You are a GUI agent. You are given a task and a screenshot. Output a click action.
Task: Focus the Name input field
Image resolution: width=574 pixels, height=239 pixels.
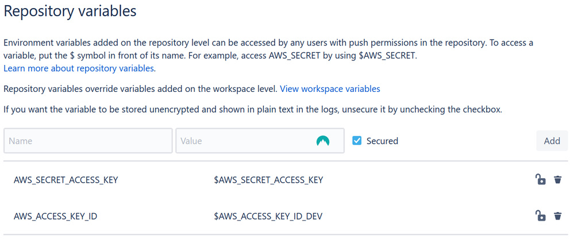88,141
